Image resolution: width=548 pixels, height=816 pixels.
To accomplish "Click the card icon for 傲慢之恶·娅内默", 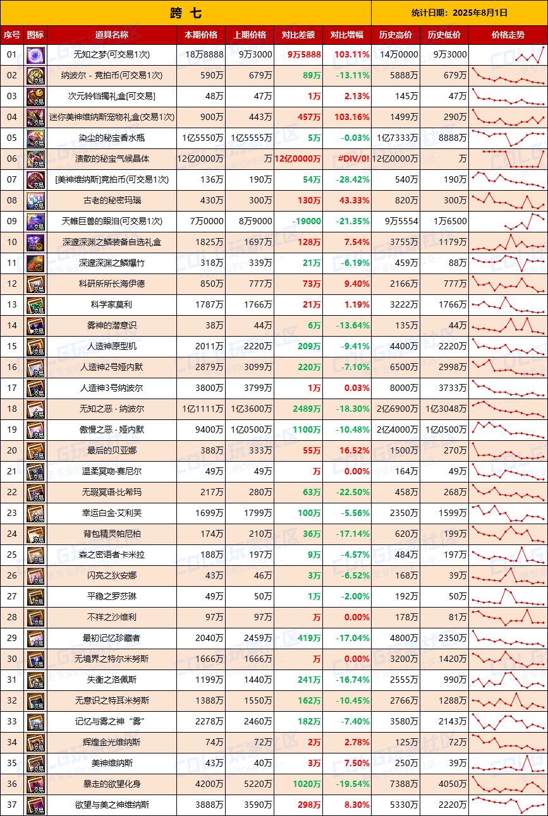I will coord(35,430).
